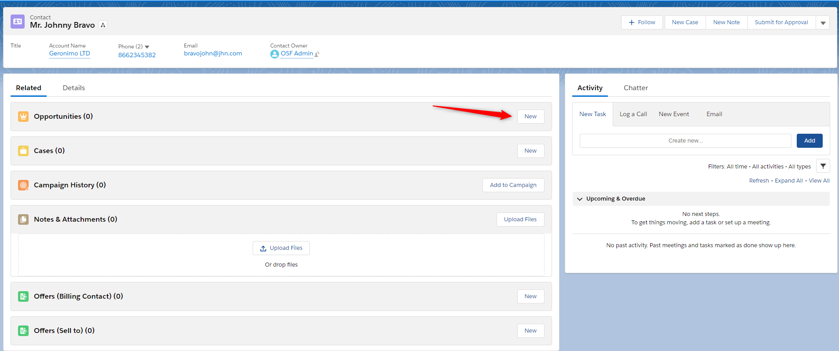
Task: Create a new Opportunity with New button
Action: [x=530, y=117]
